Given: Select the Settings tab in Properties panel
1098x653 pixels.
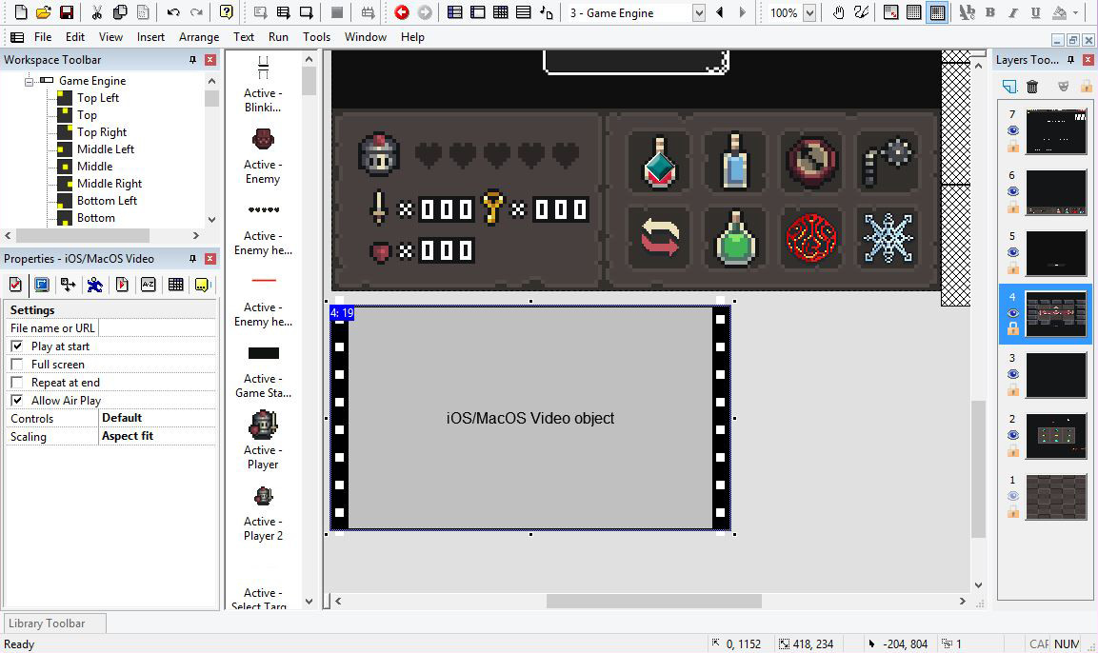Looking at the screenshot, I should coord(16,284).
